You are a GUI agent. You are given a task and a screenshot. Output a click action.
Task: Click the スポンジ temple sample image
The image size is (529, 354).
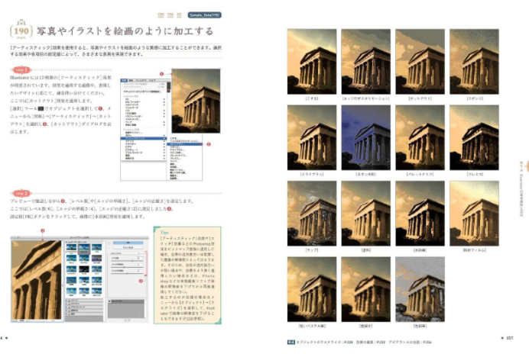pyautogui.click(x=474, y=62)
